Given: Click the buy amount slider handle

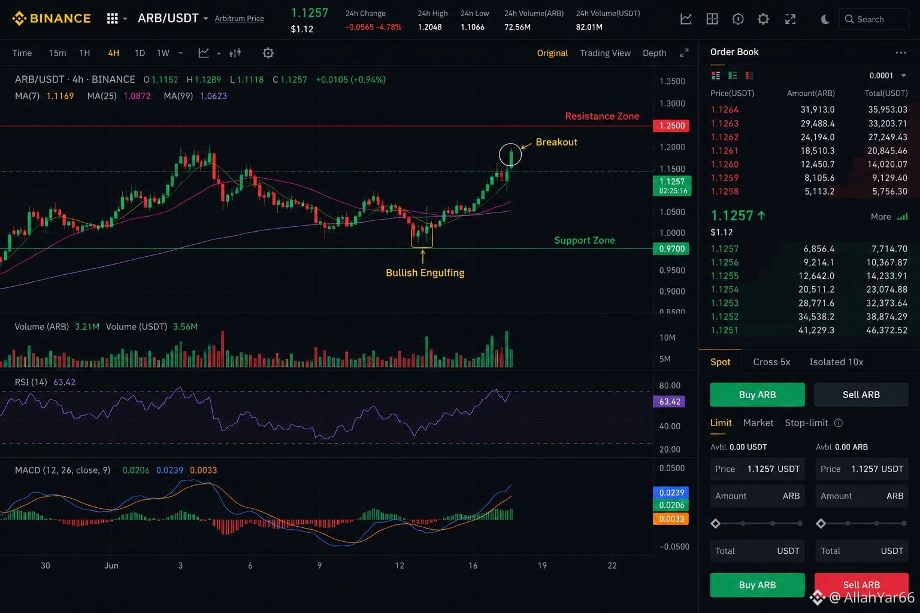Looking at the screenshot, I should coord(715,524).
